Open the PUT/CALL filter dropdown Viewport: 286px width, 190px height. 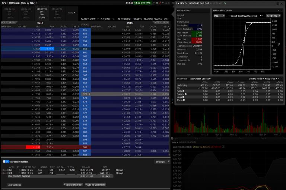click(x=107, y=19)
